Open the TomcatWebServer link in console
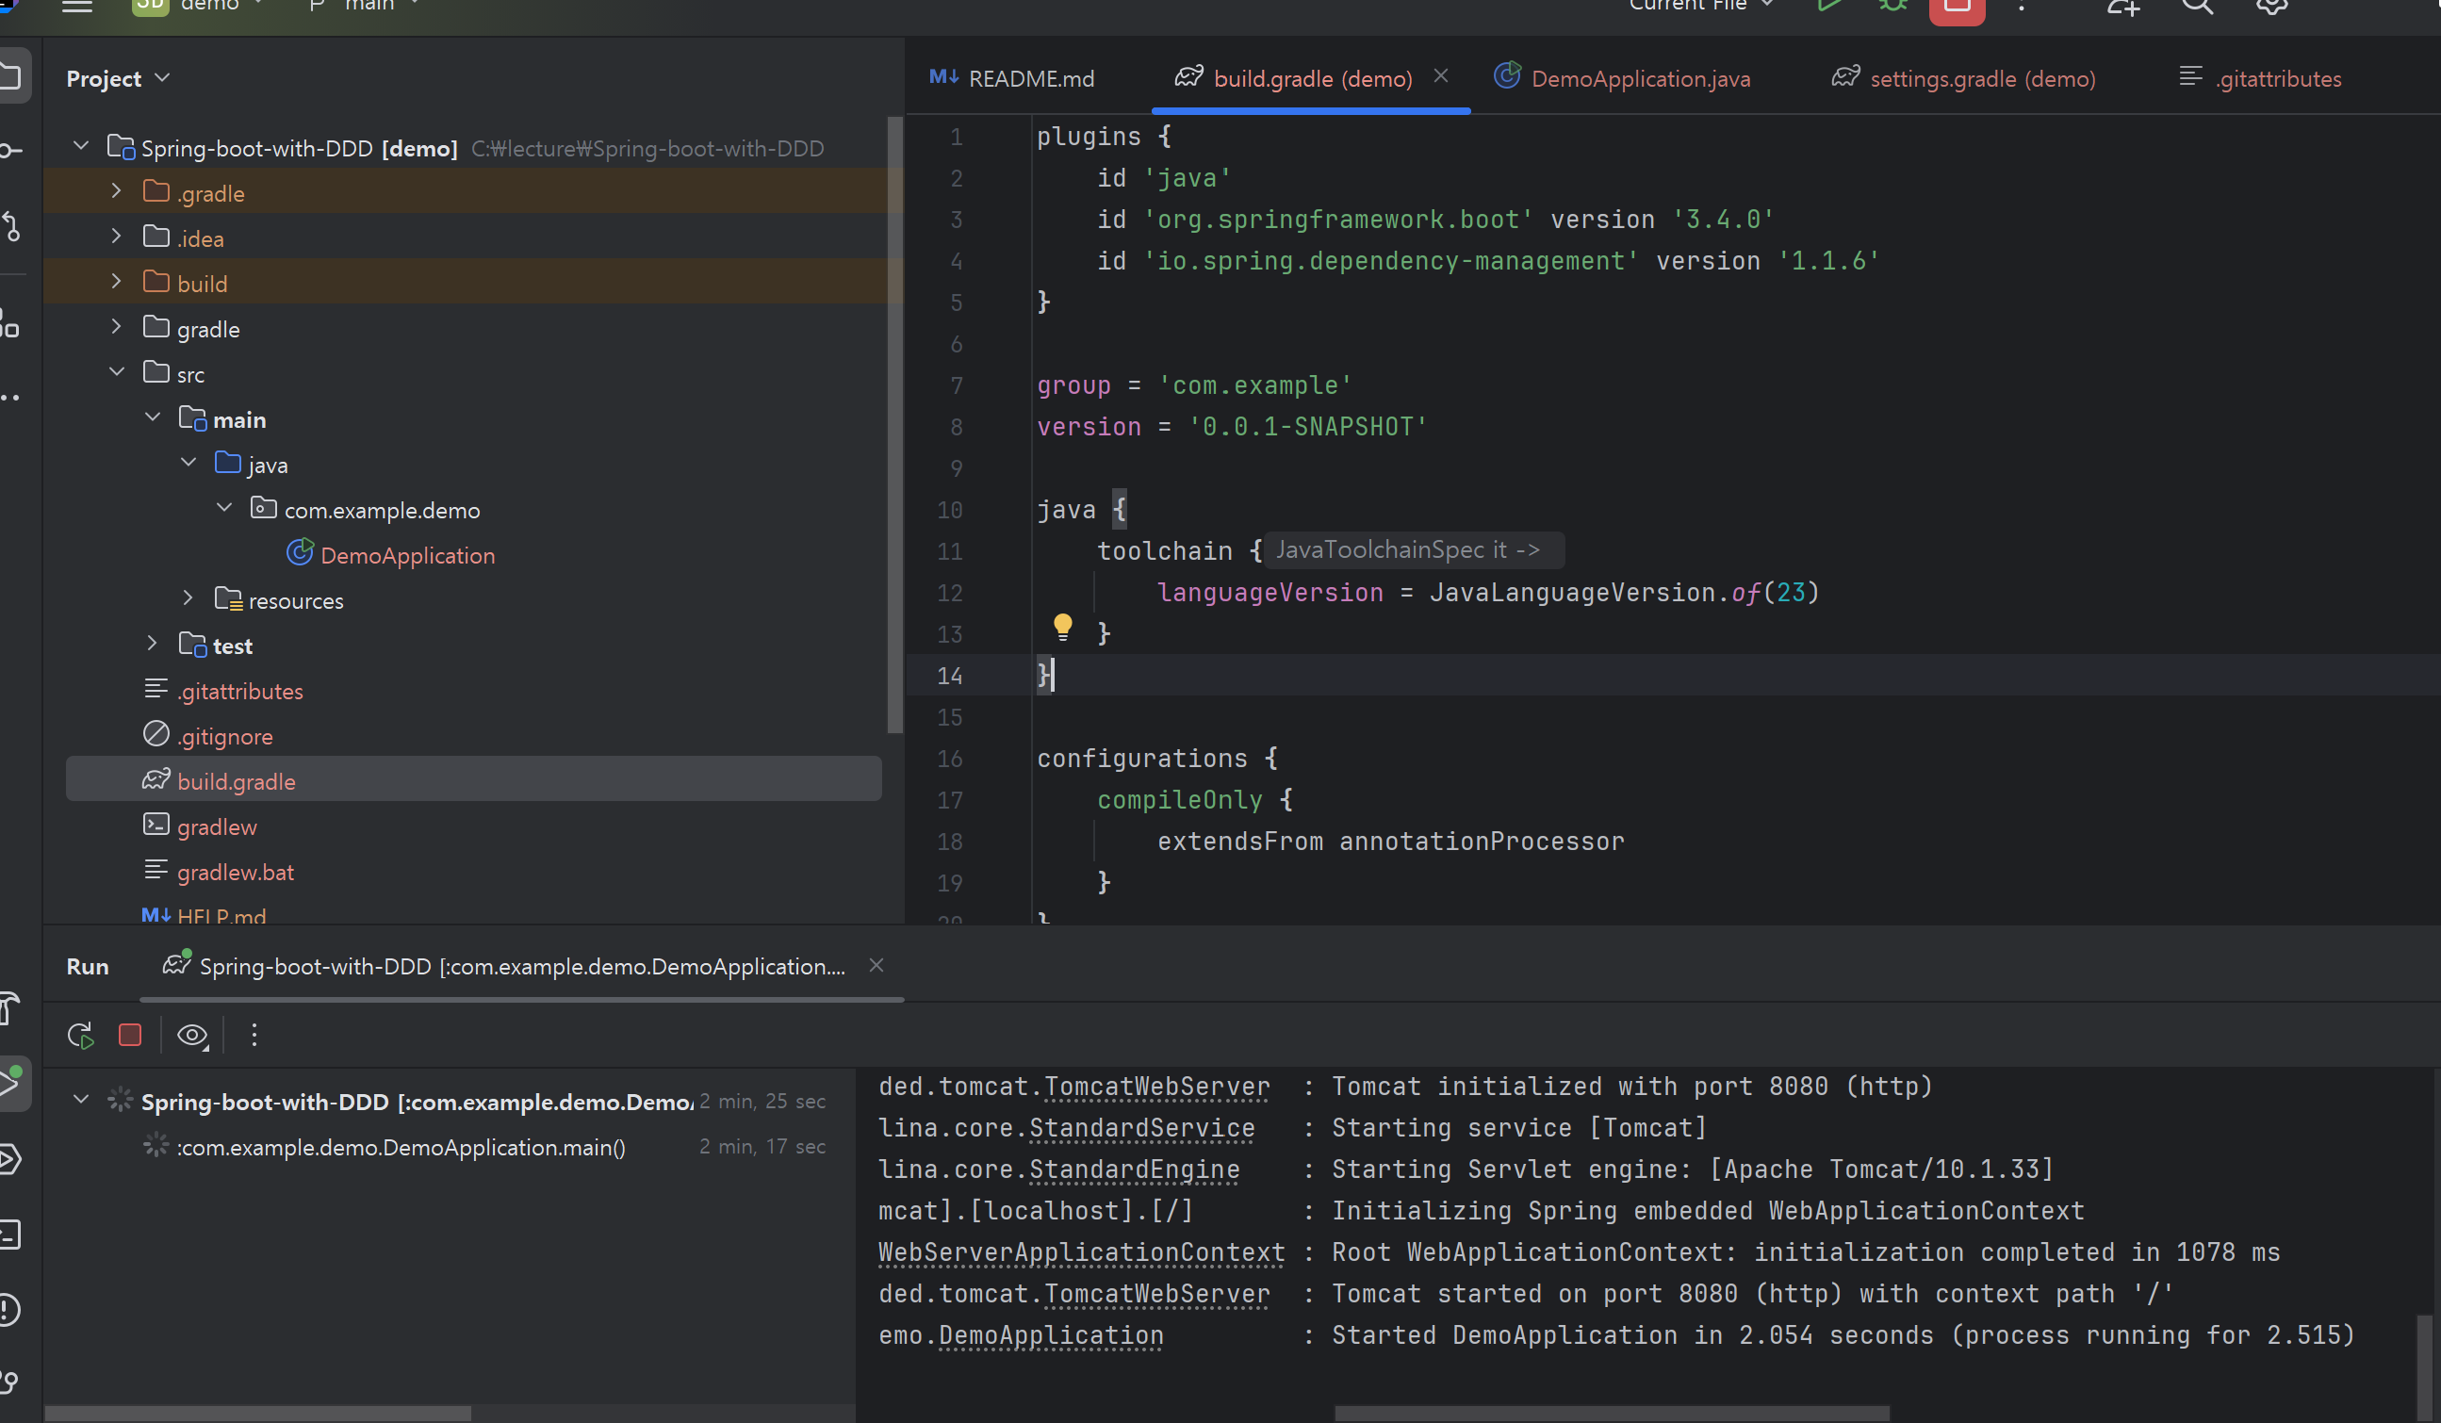The width and height of the screenshot is (2441, 1423). [1155, 1087]
